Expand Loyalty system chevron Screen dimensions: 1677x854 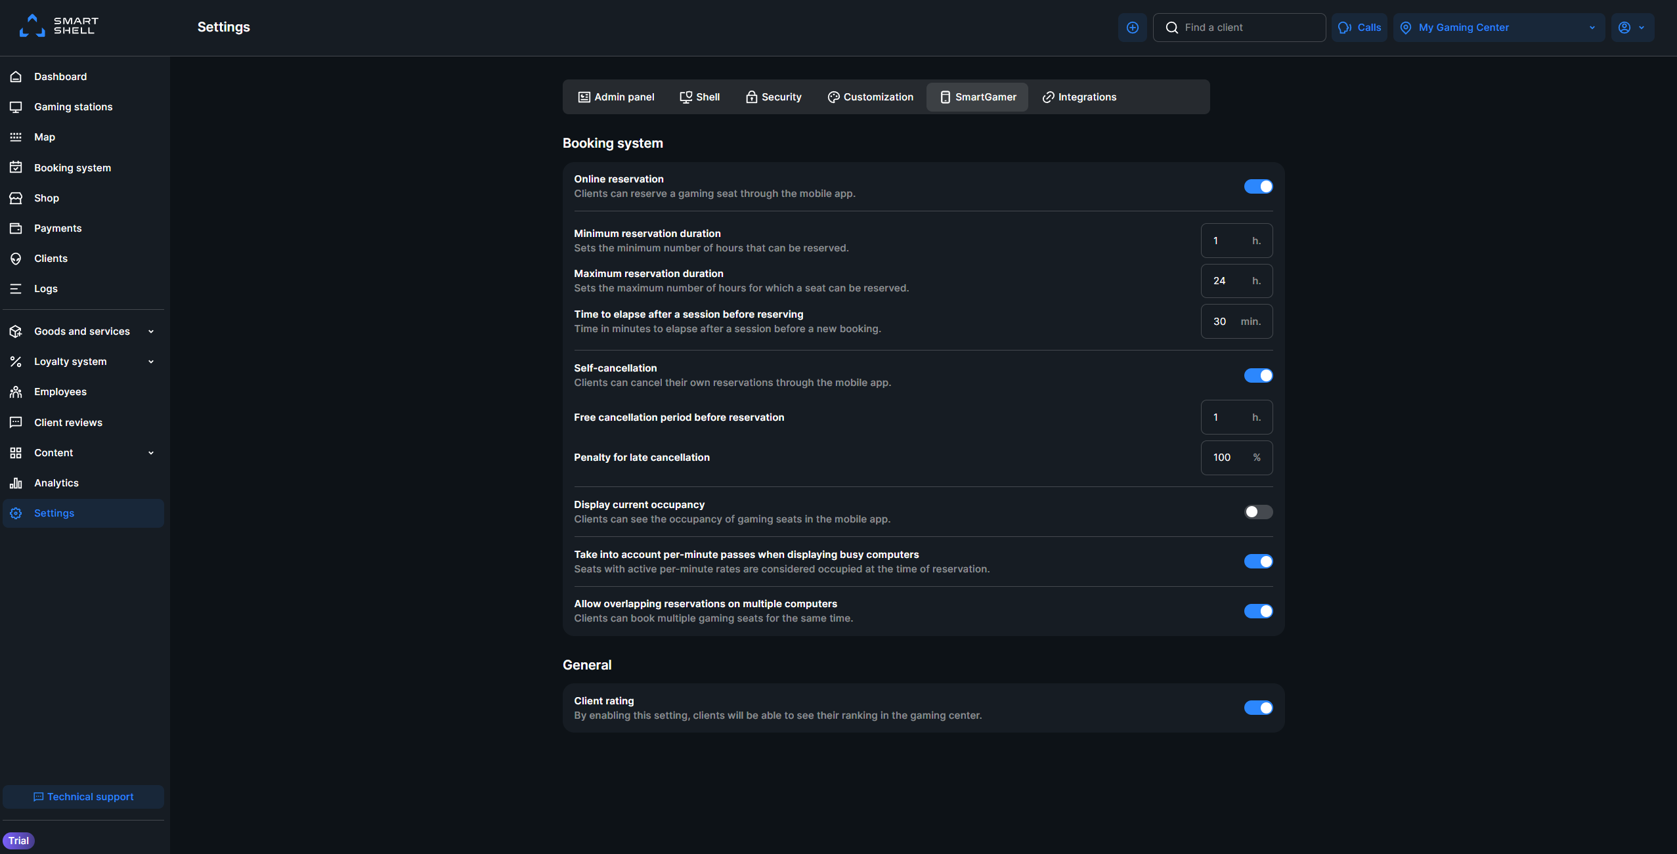click(x=151, y=362)
